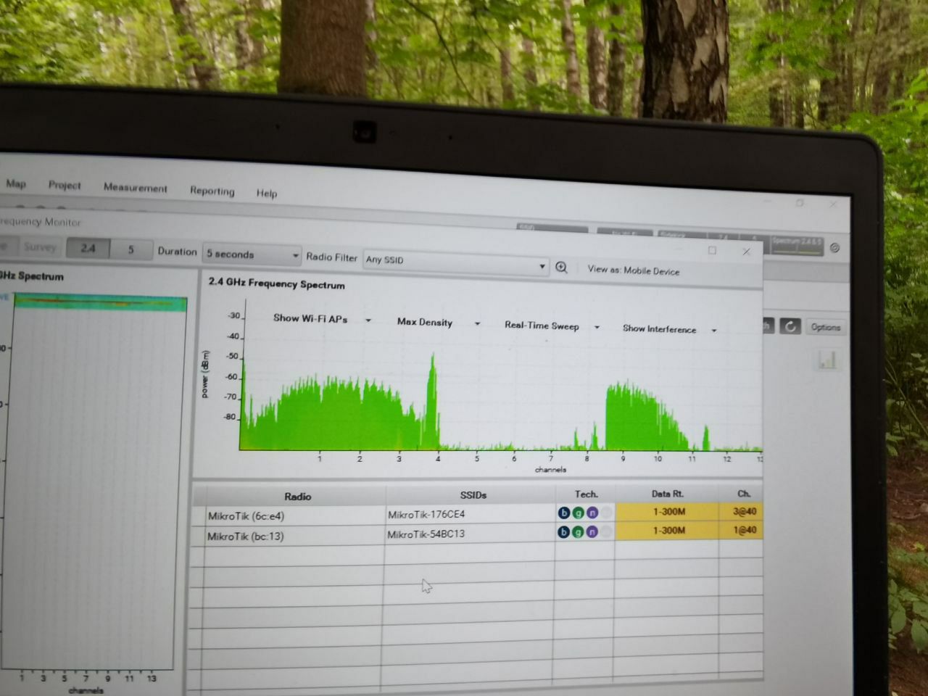928x696 pixels.
Task: Click the 1-300M data rate for MikroTik-176CE4
Action: coord(667,511)
